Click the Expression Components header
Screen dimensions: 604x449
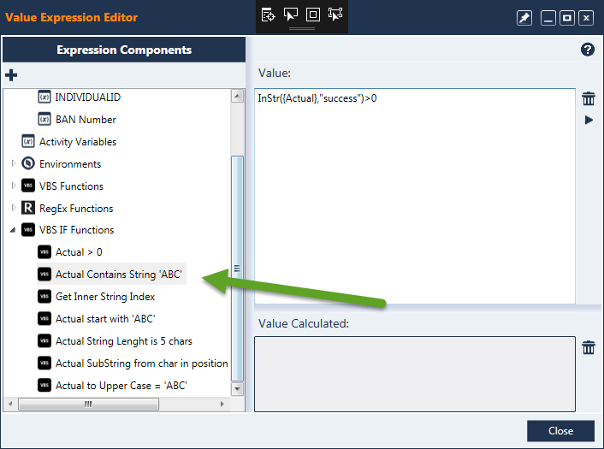124,50
